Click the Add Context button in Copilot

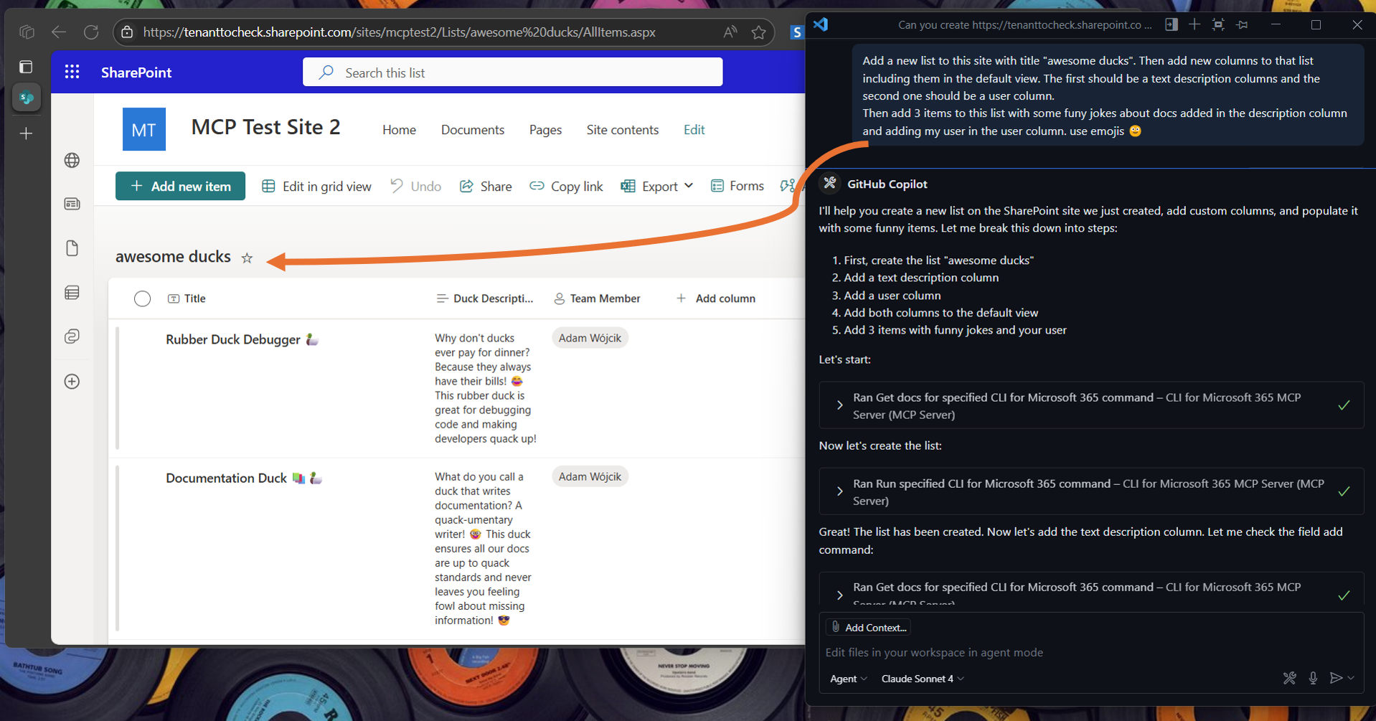point(867,627)
